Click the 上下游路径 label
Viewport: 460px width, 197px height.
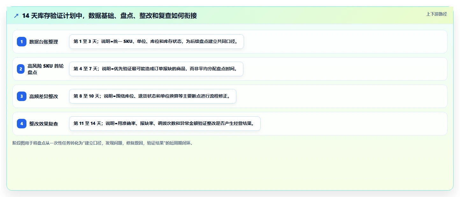[437, 14]
